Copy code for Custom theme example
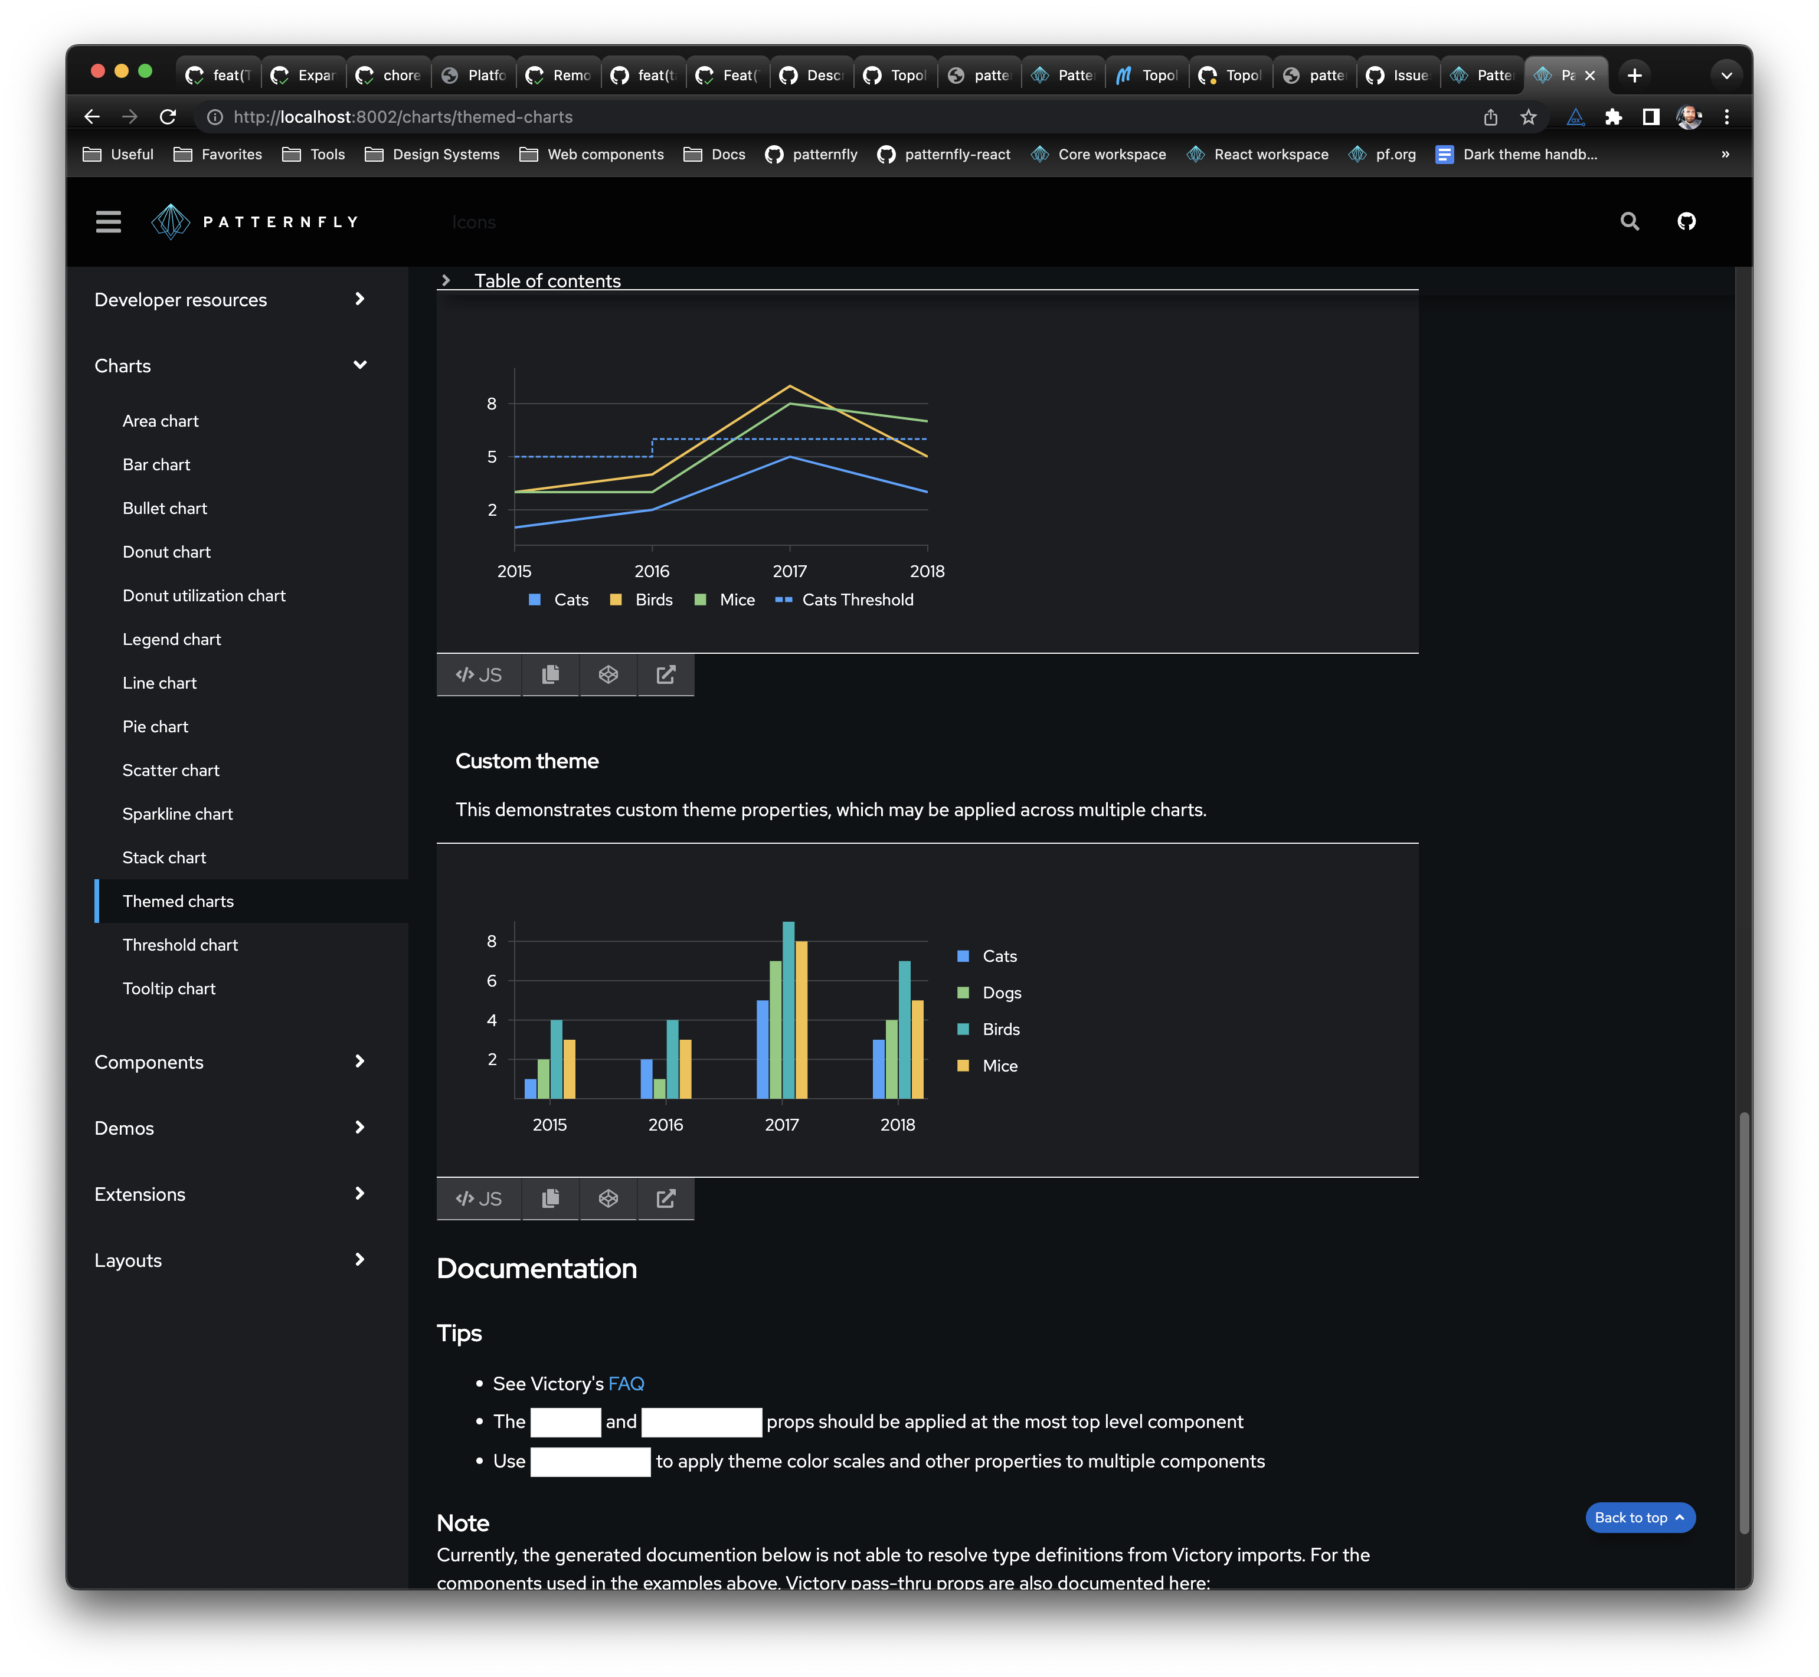The width and height of the screenshot is (1819, 1677). (x=550, y=1199)
